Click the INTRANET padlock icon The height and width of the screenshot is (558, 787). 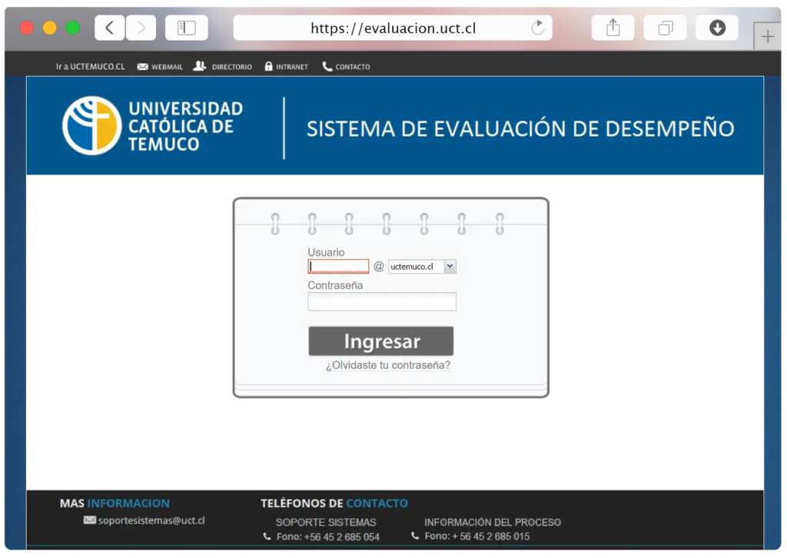(x=268, y=66)
